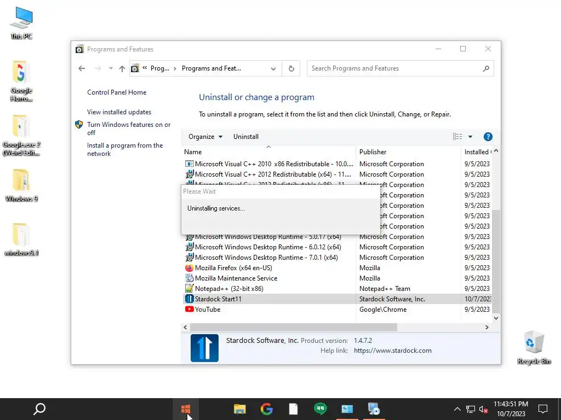Sort by the Publisher column header
561x420 pixels.
408,152
